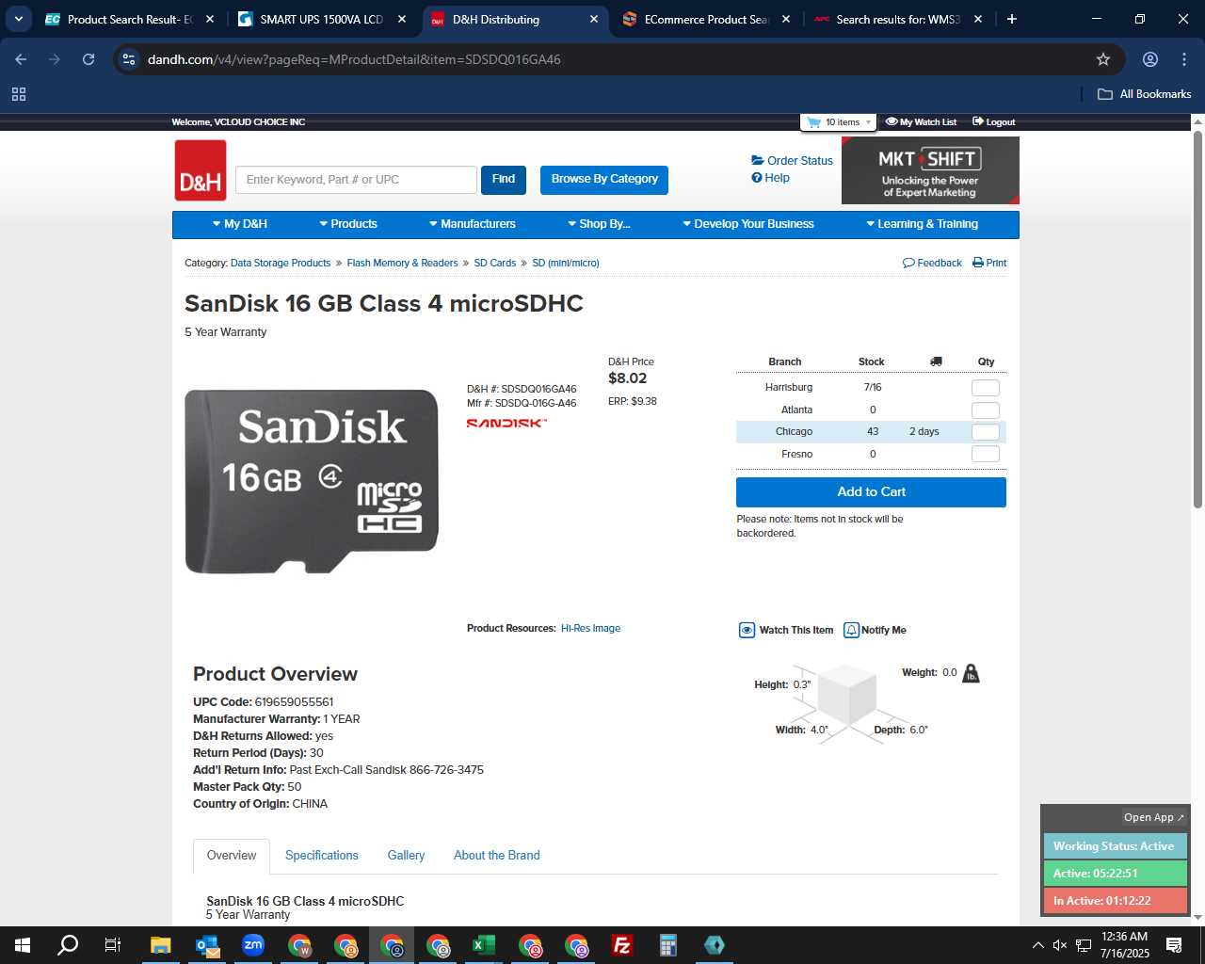
Task: Open the notification center icon
Action: pyautogui.click(x=1174, y=945)
